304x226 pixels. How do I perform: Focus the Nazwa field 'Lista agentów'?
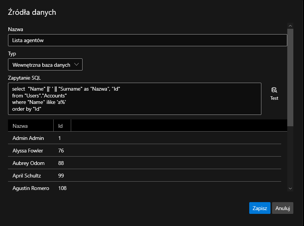pos(147,40)
